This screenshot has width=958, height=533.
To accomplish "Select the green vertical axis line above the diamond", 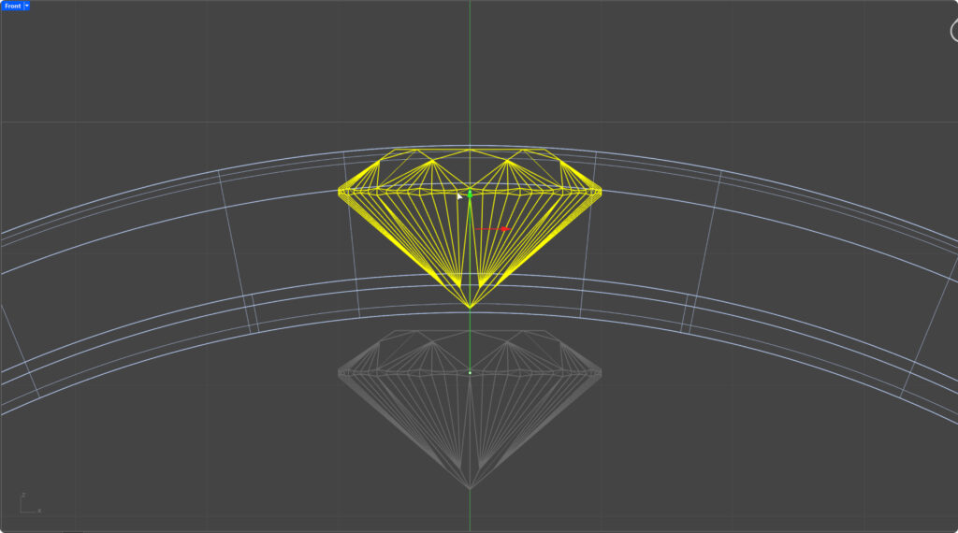I will [x=470, y=75].
